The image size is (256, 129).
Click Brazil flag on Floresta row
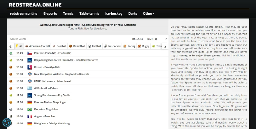(29, 109)
